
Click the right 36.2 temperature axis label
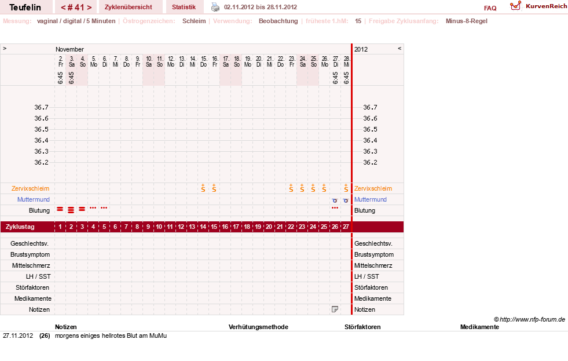point(370,162)
